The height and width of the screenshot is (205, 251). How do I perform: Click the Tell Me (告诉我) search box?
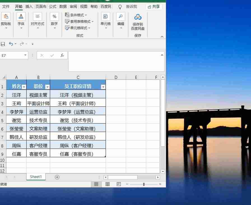(x=131, y=6)
